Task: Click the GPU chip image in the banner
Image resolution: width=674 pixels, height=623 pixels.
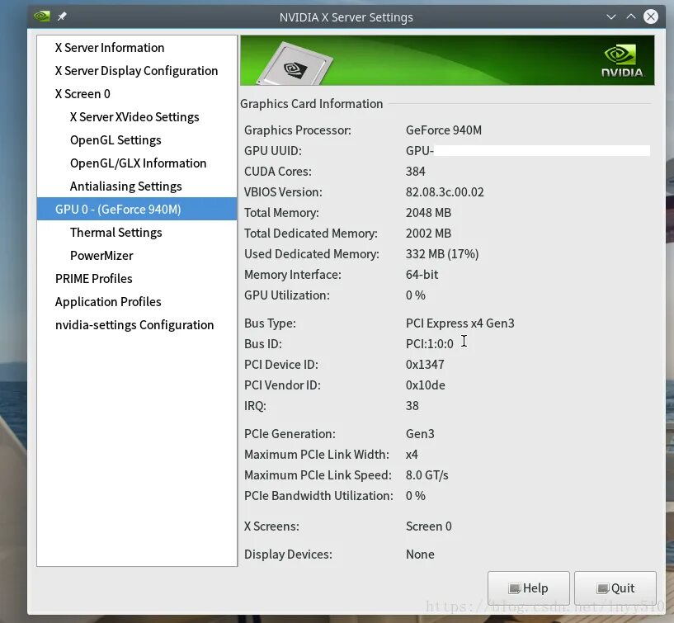Action: coord(295,64)
